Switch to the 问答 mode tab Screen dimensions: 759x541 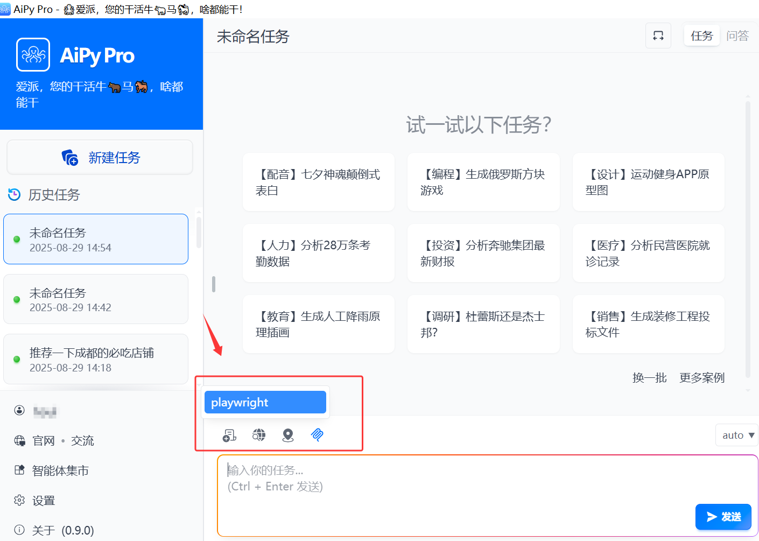pyautogui.click(x=737, y=36)
